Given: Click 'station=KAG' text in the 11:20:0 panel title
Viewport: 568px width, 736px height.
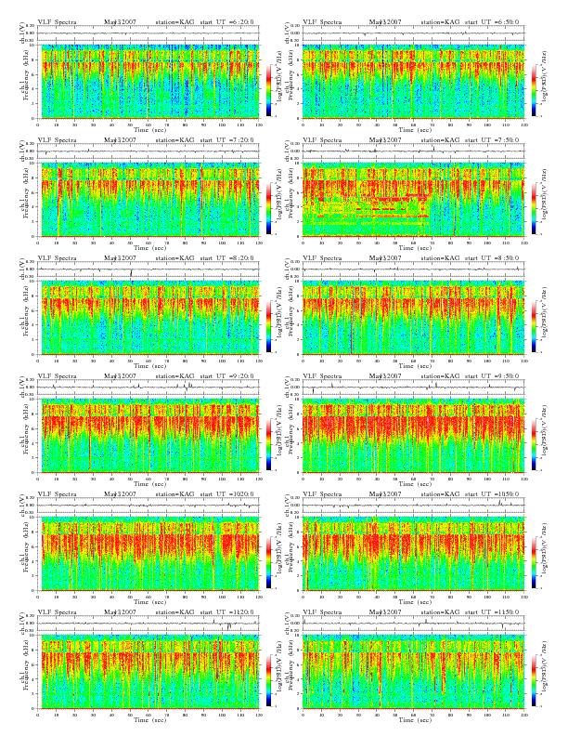Looking at the screenshot, I should point(174,612).
